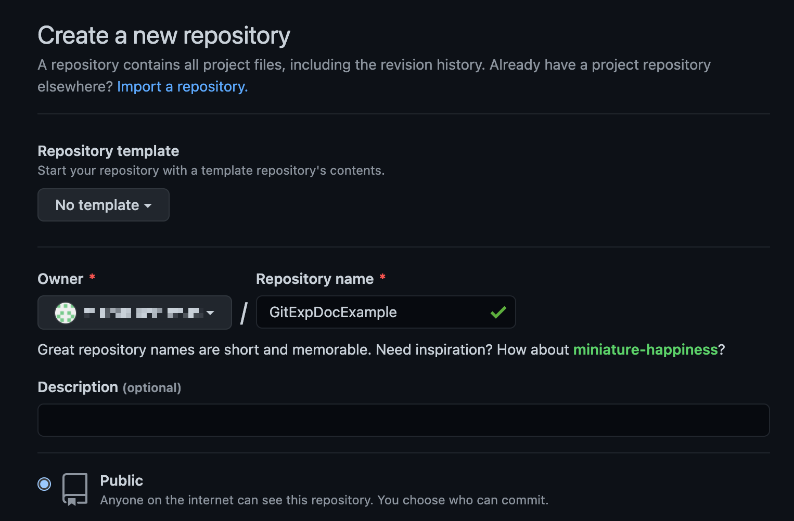This screenshot has height=521, width=794.
Task: Click the small arrow in the Owner selector
Action: tap(210, 313)
